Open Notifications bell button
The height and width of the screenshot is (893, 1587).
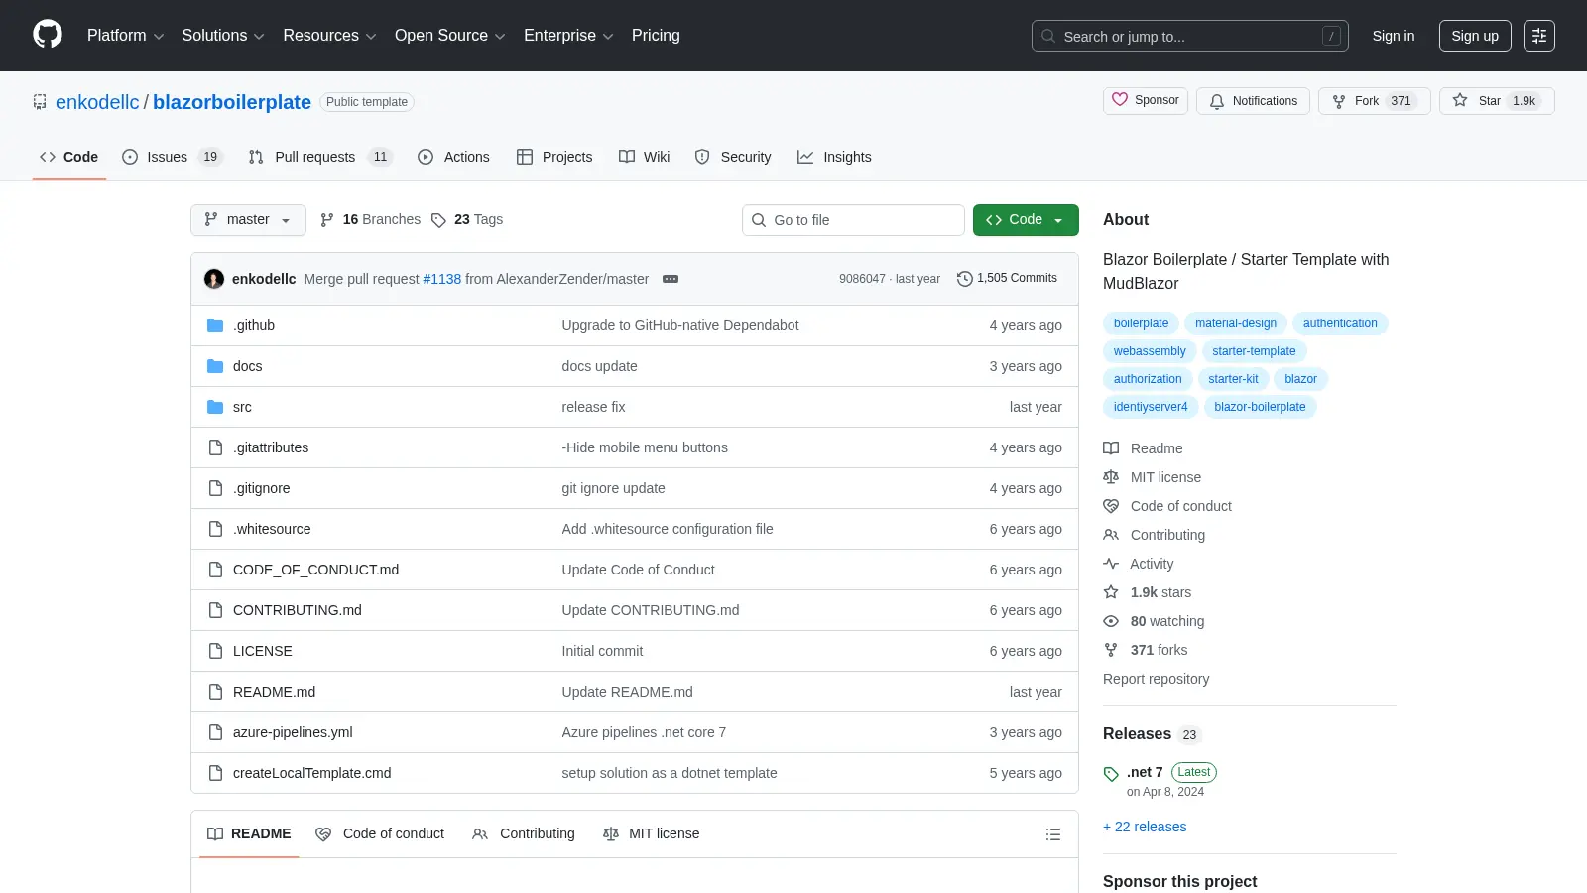[x=1254, y=101]
